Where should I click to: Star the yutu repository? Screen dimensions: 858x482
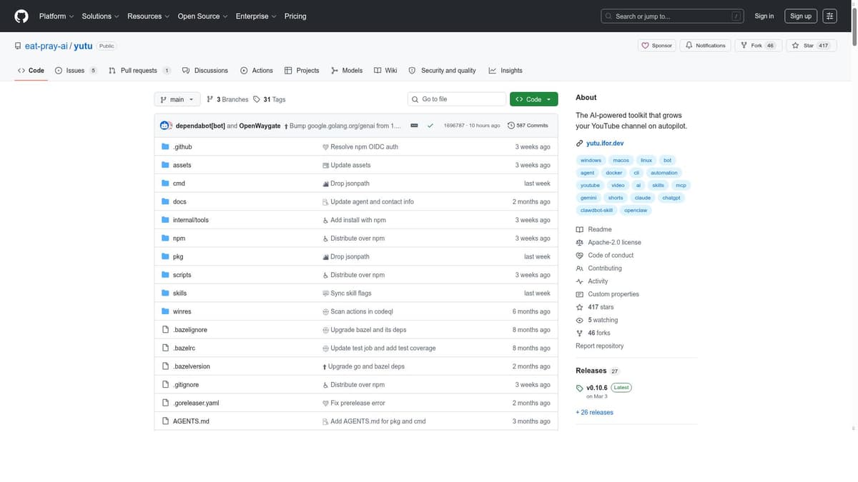pos(810,46)
